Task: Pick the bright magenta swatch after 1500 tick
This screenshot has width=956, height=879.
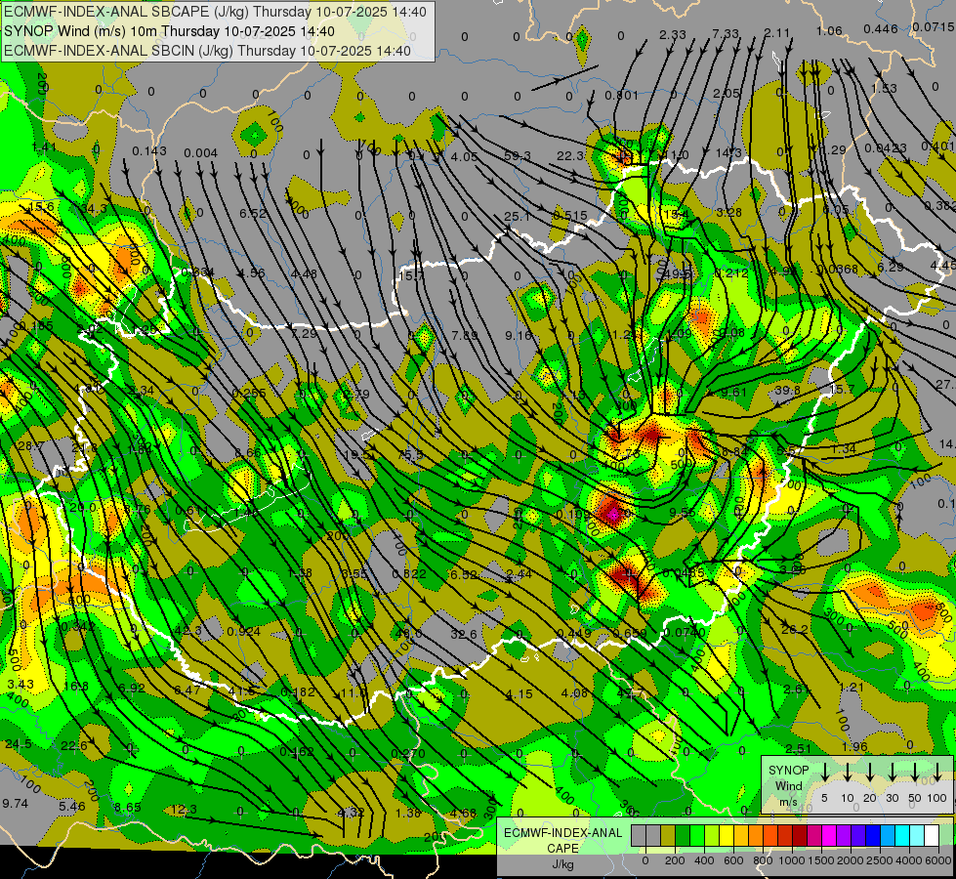Action: (830, 835)
